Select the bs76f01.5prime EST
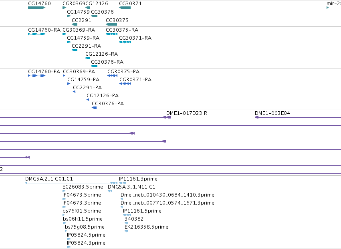 (x=63, y=215)
